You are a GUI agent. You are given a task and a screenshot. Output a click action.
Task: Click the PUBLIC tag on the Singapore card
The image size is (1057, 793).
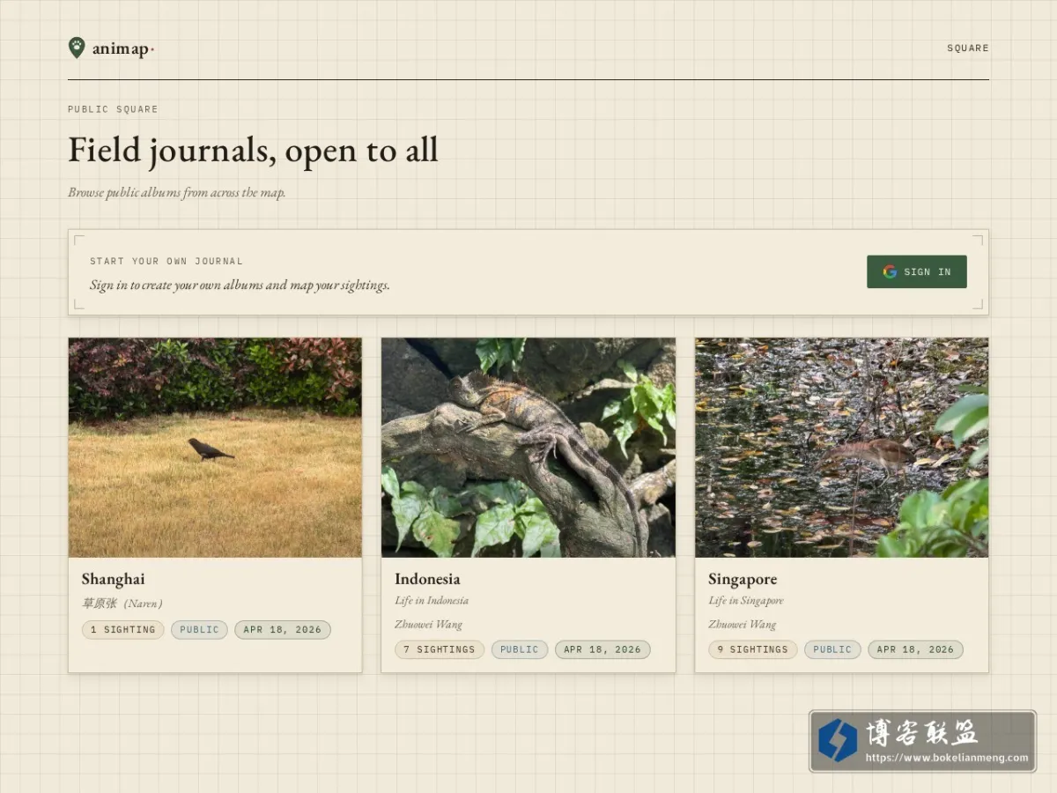832,649
